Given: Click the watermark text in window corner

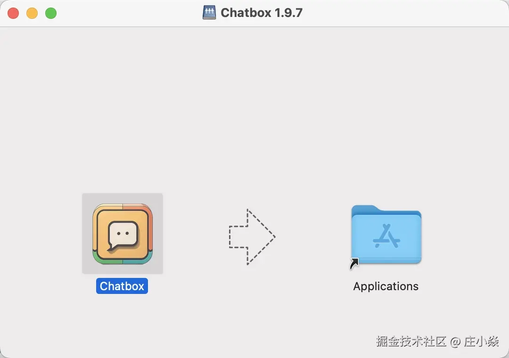Looking at the screenshot, I should tap(437, 342).
